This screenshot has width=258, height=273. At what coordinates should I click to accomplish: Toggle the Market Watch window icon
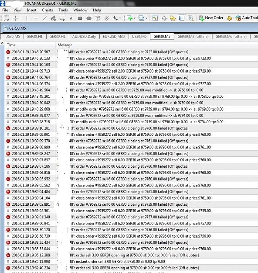point(155,18)
